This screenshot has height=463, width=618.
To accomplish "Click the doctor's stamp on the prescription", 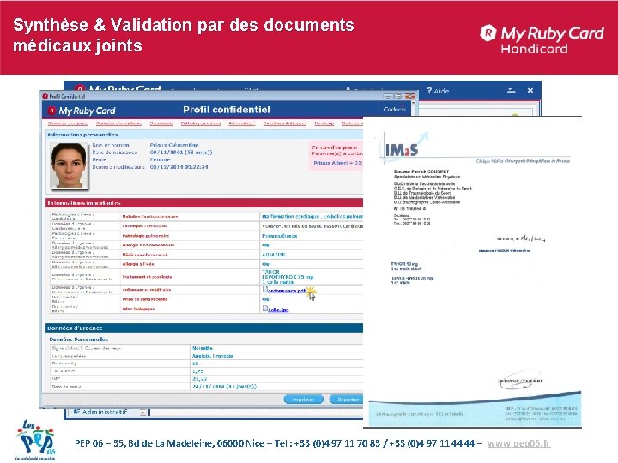I will [520, 381].
